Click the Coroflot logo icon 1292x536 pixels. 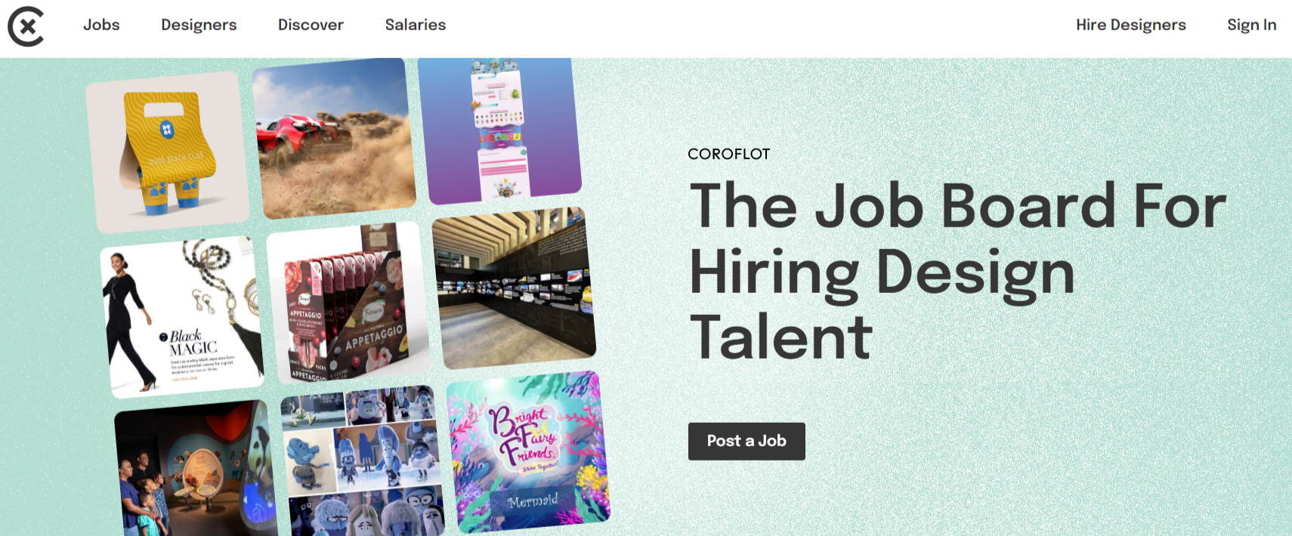[26, 26]
